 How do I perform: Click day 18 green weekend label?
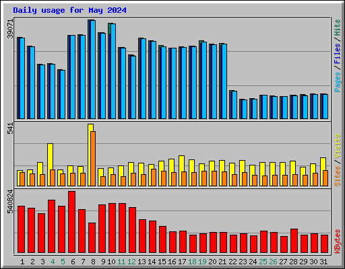(192, 262)
